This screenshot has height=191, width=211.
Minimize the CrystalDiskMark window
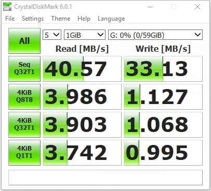[x=150, y=7]
